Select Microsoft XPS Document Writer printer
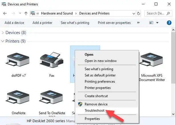This screenshot has height=125, width=176. (152, 67)
